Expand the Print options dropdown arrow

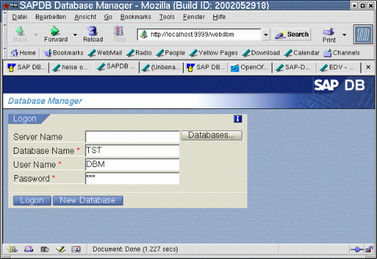(344, 35)
